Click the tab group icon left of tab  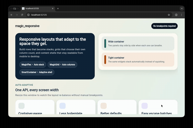click(x=14, y=9)
